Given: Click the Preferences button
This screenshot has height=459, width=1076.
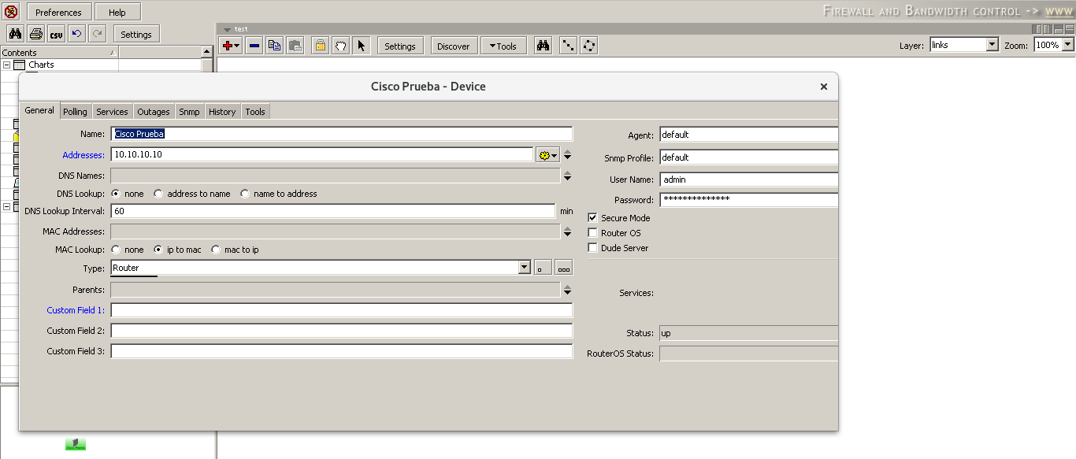Looking at the screenshot, I should coord(58,12).
